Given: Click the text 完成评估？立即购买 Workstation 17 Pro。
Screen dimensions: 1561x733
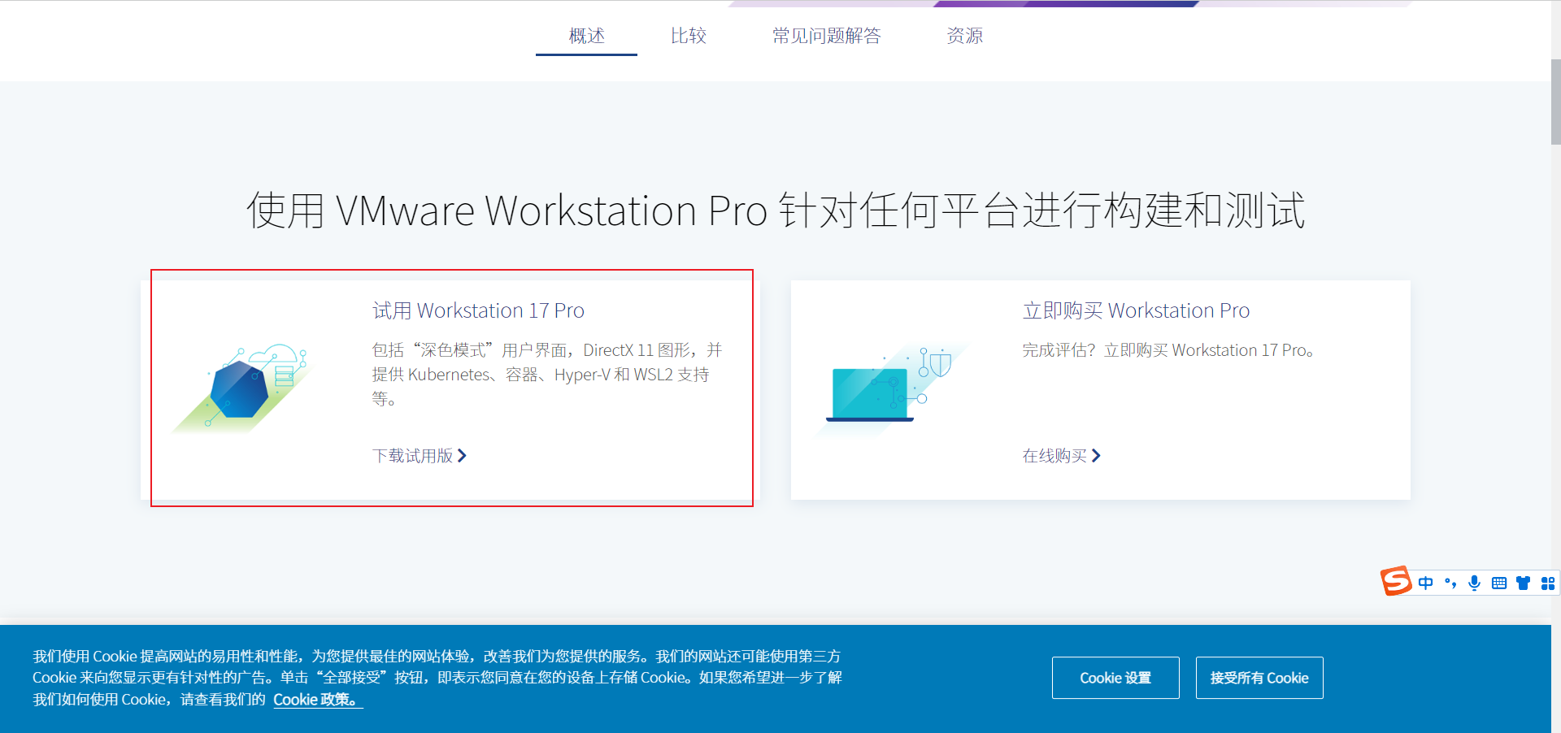Looking at the screenshot, I should 1168,350.
